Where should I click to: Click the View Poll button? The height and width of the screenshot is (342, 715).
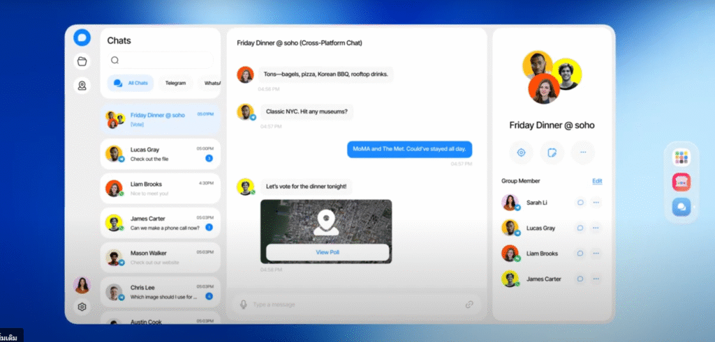(x=327, y=252)
